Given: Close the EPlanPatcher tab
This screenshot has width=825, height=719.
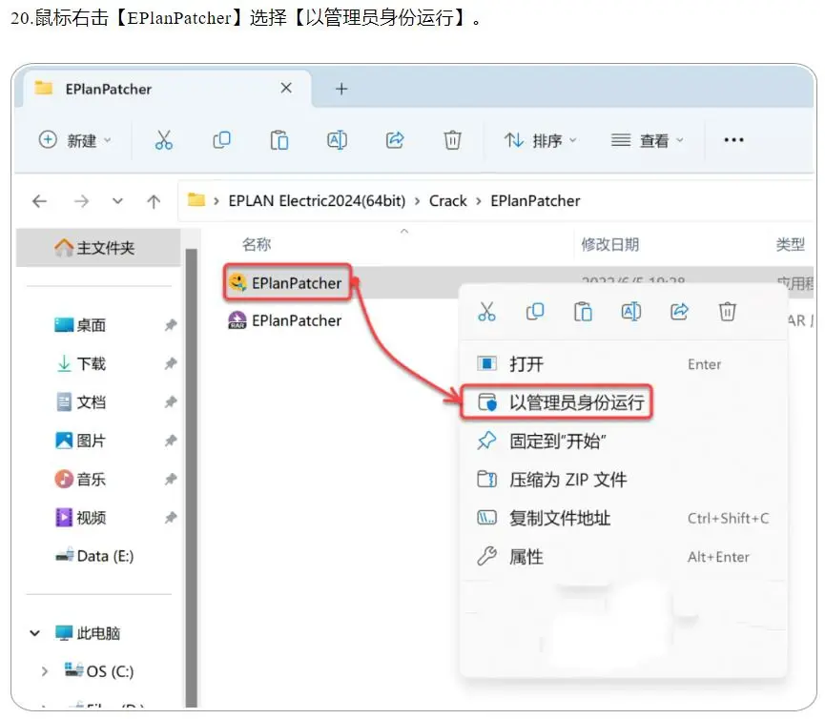Looking at the screenshot, I should pos(286,88).
